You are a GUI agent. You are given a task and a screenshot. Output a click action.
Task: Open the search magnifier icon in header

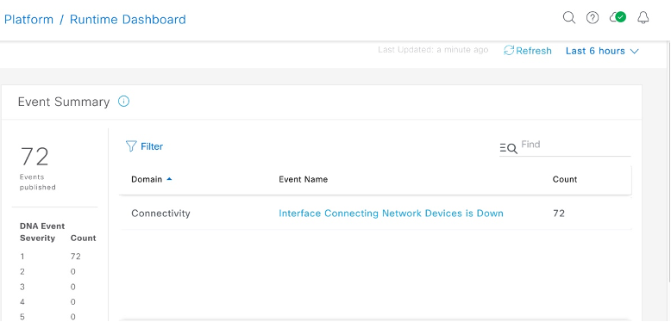pos(568,18)
